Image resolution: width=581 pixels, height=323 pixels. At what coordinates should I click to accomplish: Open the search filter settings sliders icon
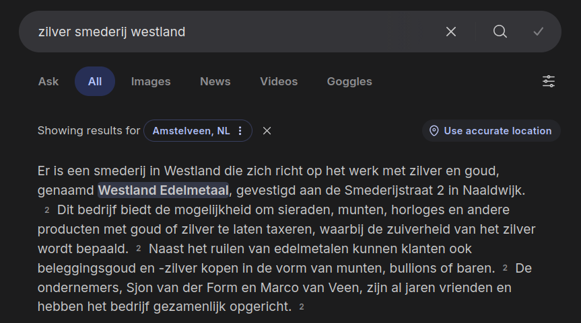(x=549, y=81)
